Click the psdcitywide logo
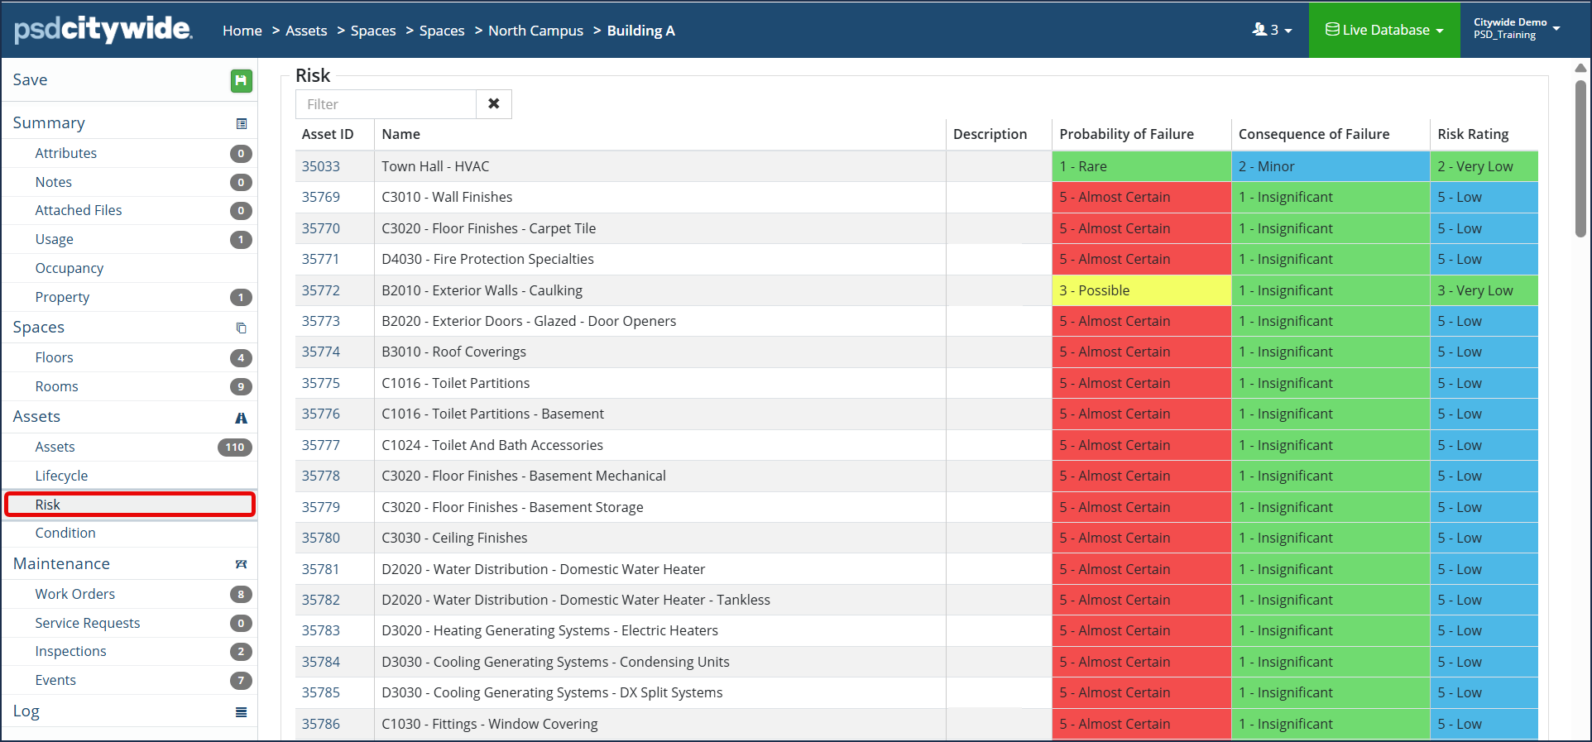This screenshot has height=742, width=1592. tap(103, 30)
